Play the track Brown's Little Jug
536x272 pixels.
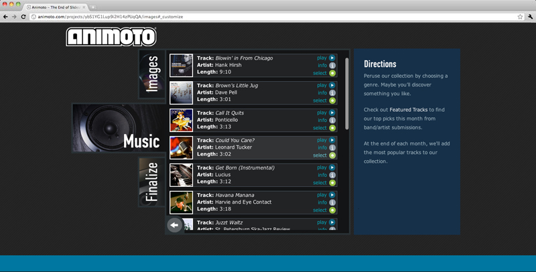pos(326,86)
